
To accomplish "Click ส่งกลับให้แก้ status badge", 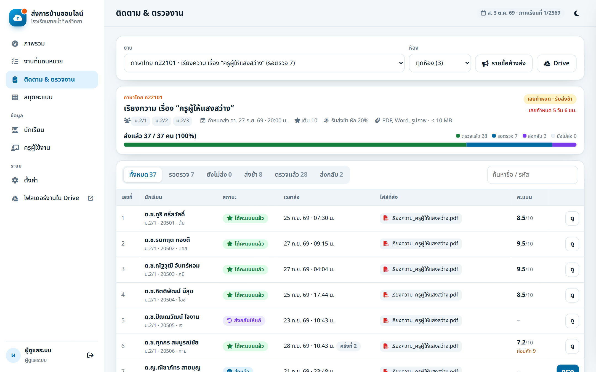I will [244, 320].
